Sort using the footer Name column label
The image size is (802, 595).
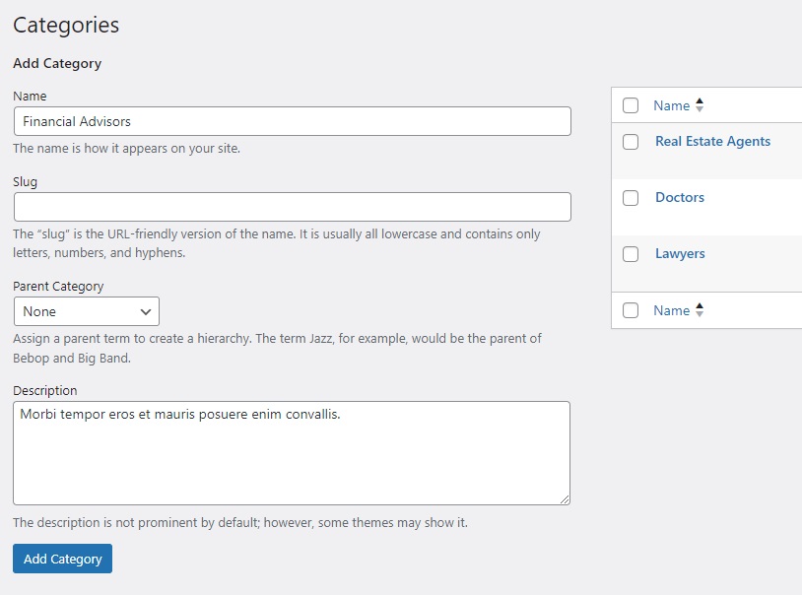(671, 310)
